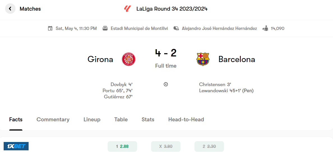
Task: Click the home win odds 2.88
Action: click(122, 146)
